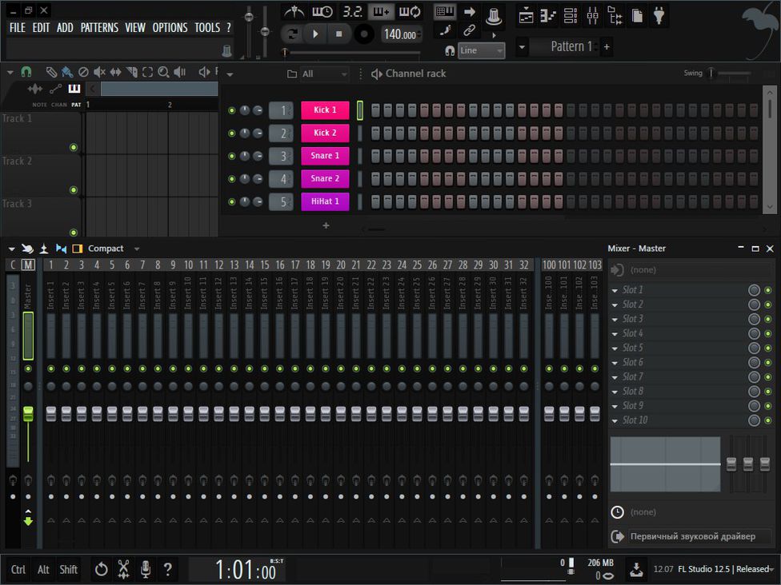Select the Paint brush tool in the playlist
Viewport: 781px width, 585px height.
(66, 72)
